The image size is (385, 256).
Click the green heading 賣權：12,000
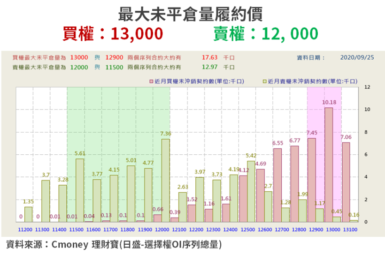click(266, 34)
